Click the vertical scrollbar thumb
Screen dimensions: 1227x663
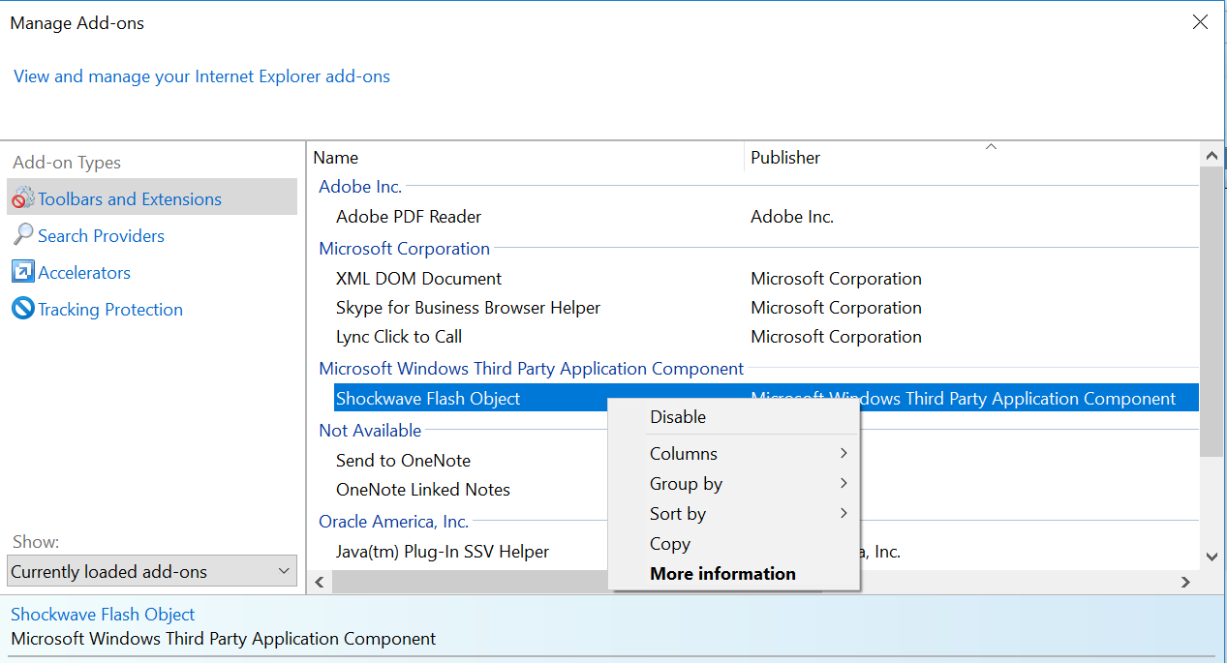click(1211, 311)
